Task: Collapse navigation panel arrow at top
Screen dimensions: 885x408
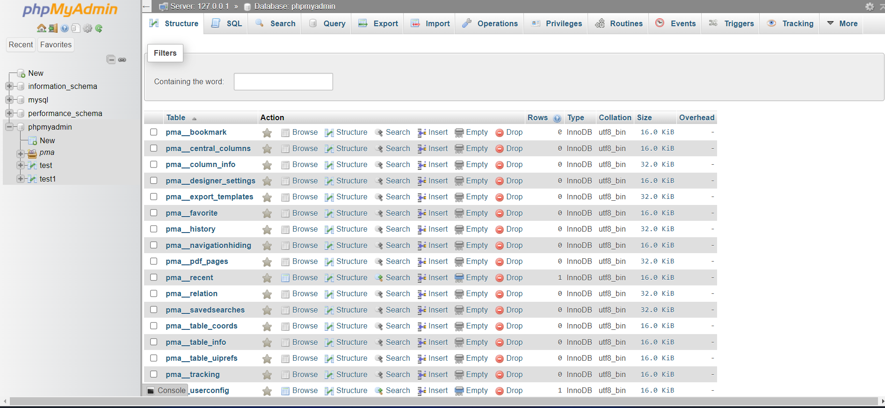Action: (x=146, y=7)
